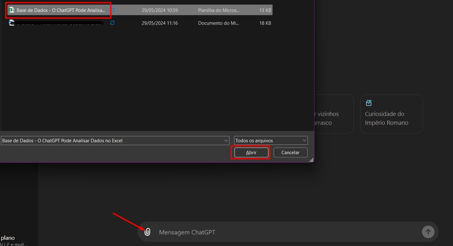Click the send message arrow button
Screen dimensions: 453x246
428,232
